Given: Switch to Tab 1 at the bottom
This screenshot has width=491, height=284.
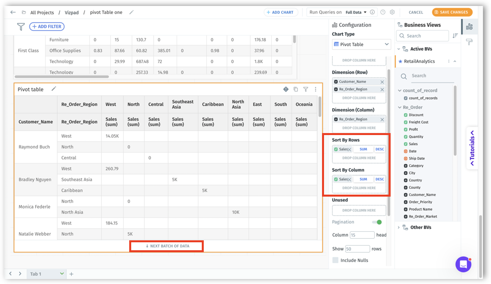Looking at the screenshot, I should pyautogui.click(x=36, y=274).
